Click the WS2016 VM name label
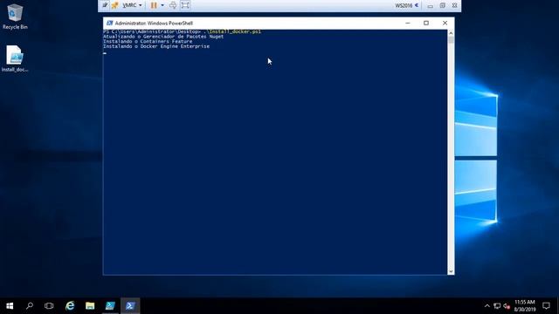The image size is (559, 314). [404, 5]
